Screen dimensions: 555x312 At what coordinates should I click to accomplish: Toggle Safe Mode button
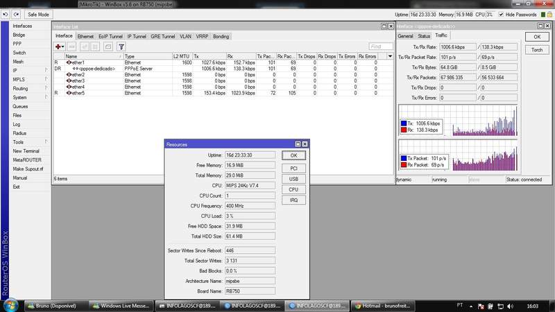point(38,15)
